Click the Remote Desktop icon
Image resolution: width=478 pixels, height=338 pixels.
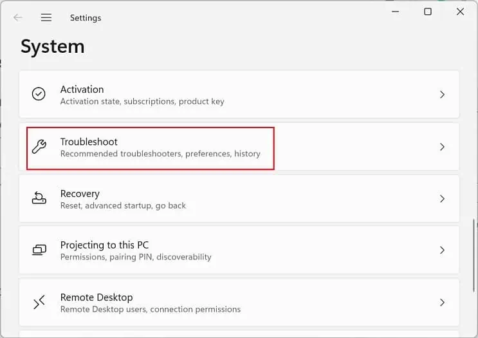pyautogui.click(x=39, y=302)
